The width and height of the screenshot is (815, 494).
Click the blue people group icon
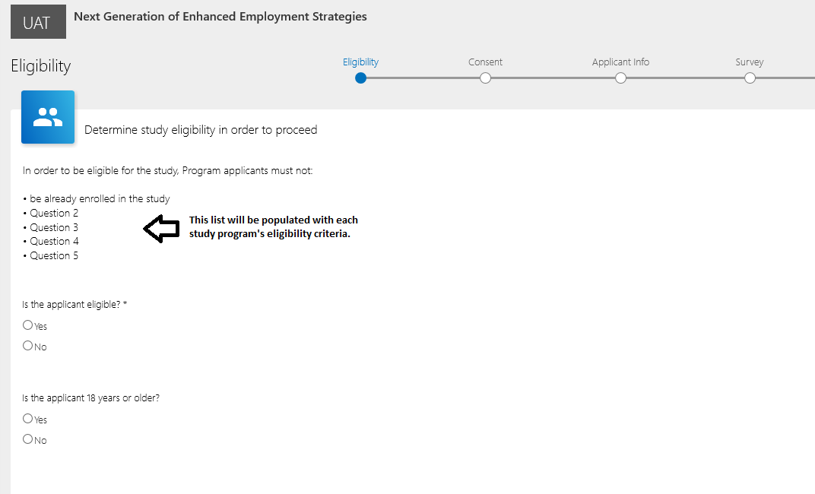48,117
